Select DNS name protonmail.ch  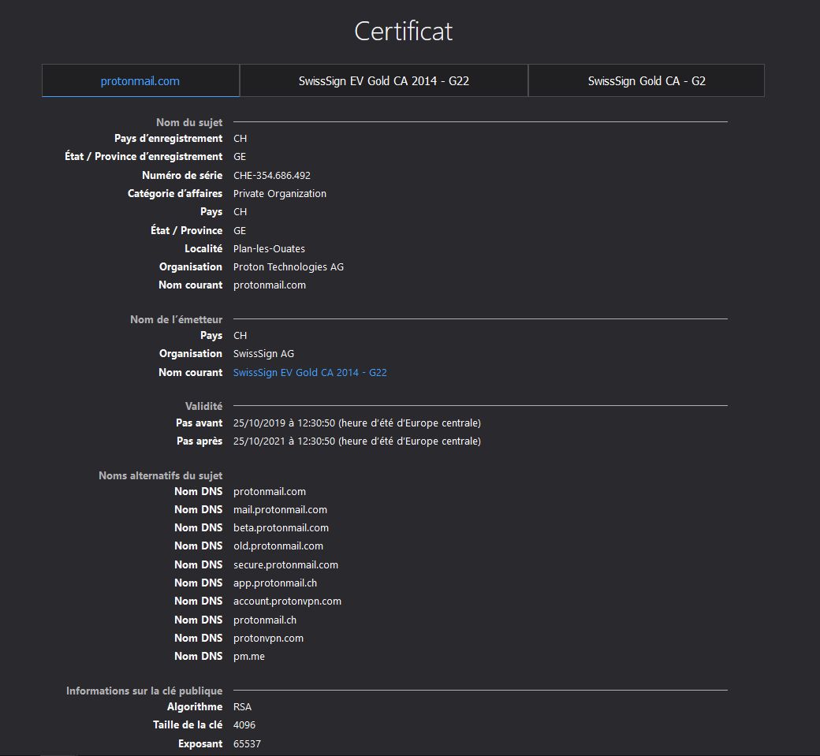(x=265, y=620)
